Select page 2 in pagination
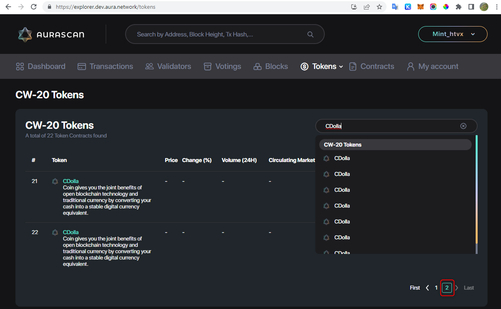 (x=447, y=288)
